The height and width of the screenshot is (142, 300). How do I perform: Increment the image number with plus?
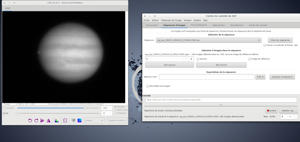pyautogui.click(x=191, y=59)
